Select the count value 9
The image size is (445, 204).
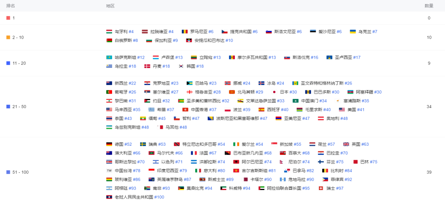pyautogui.click(x=429, y=63)
